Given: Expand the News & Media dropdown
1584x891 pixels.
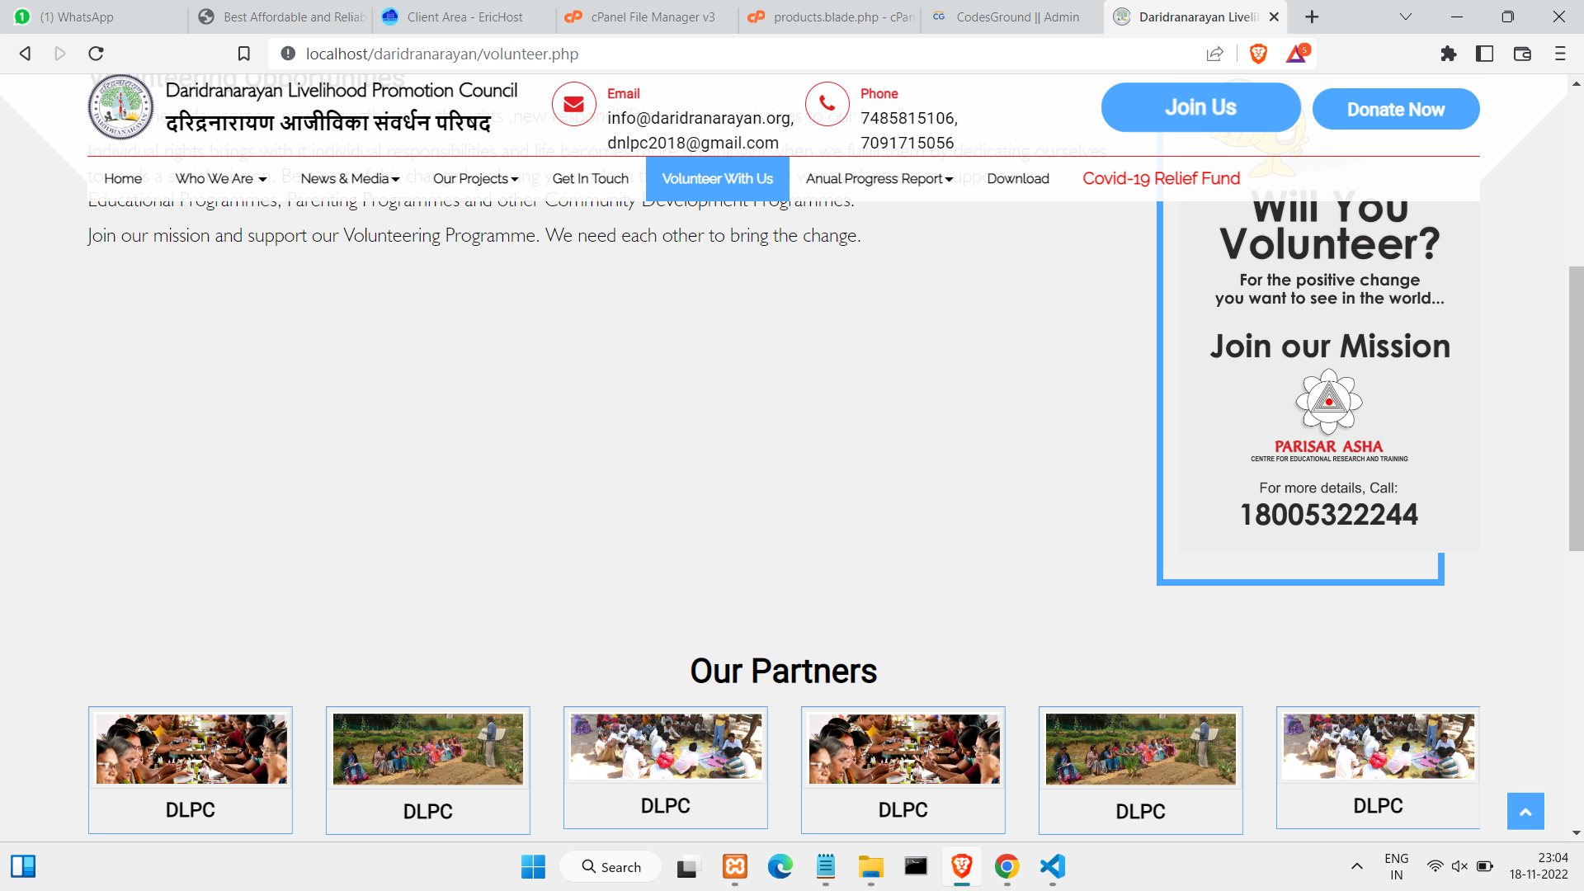Looking at the screenshot, I should [350, 179].
